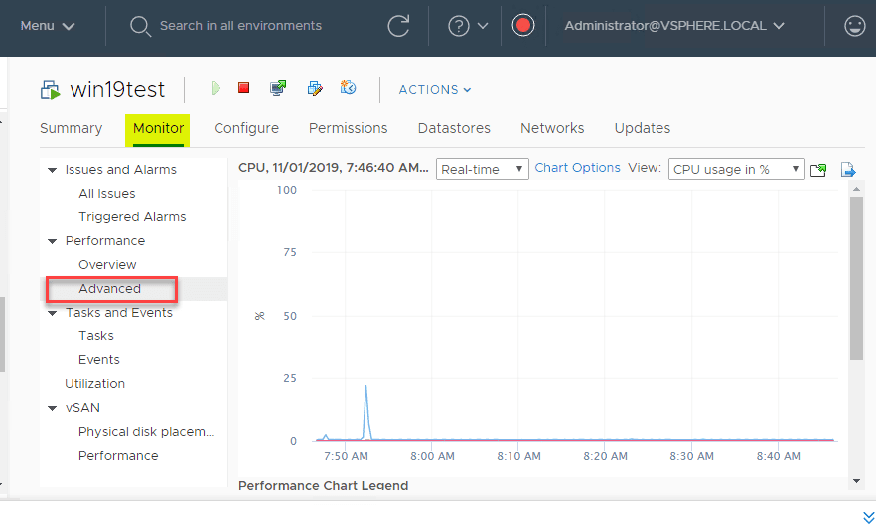The width and height of the screenshot is (876, 529).
Task: Click the smiley feedback icon
Action: [x=855, y=26]
